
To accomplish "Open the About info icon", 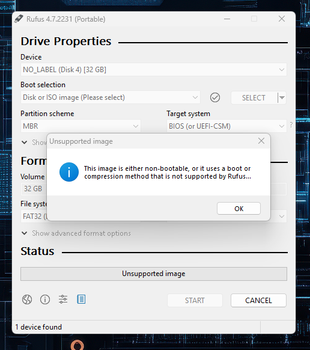I will [x=45, y=299].
